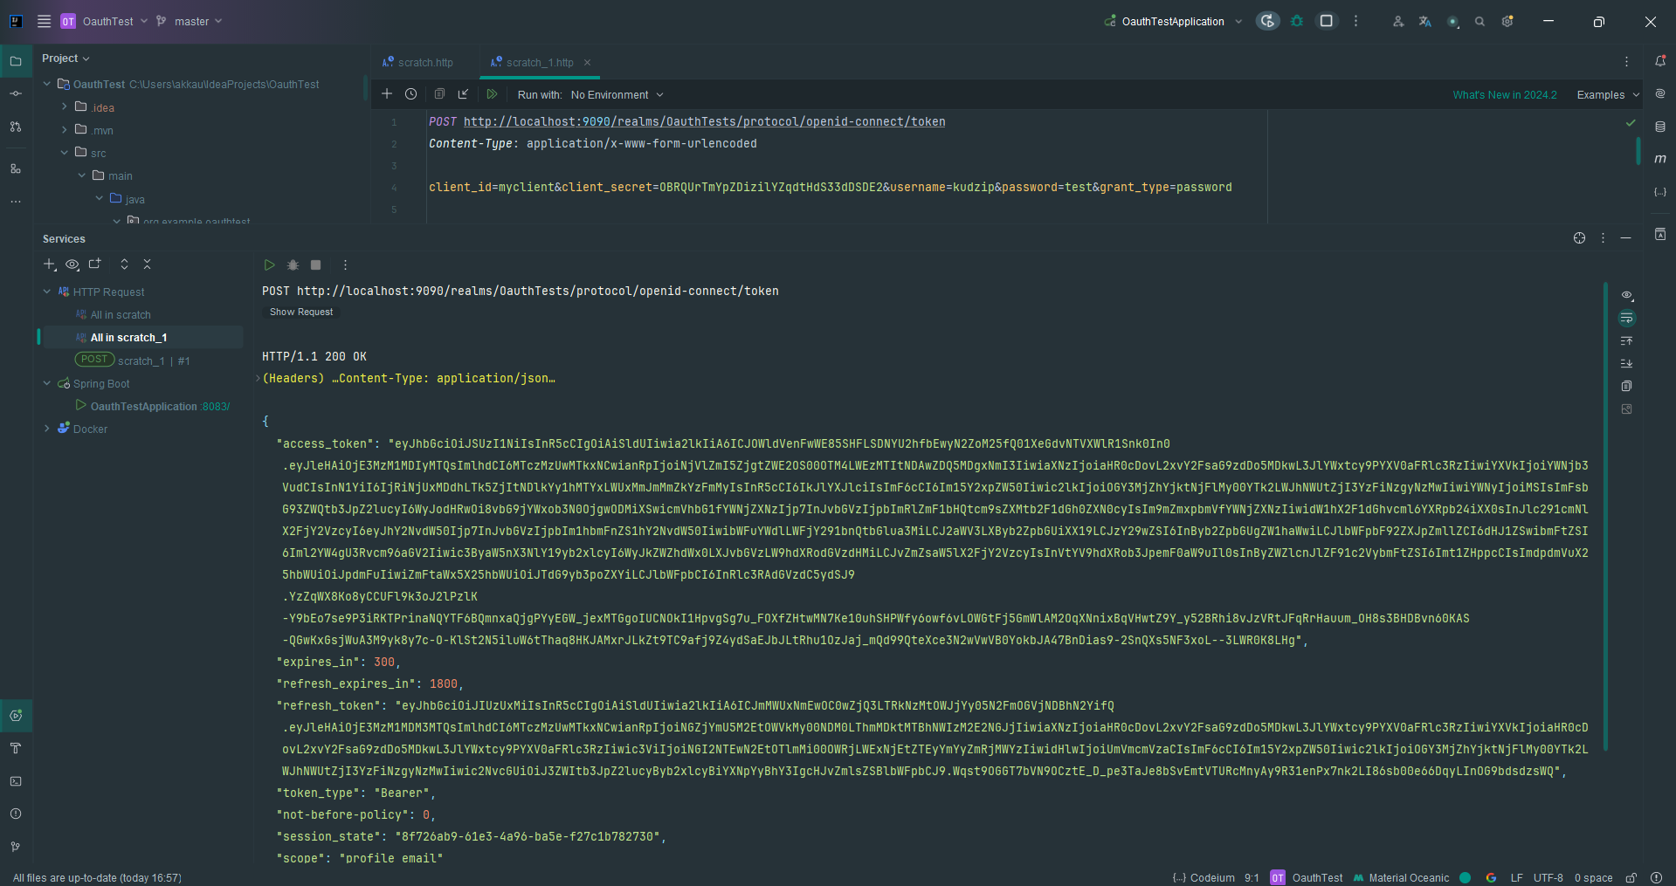
Task: Stop the running OauthTestApplication
Action: (1326, 21)
